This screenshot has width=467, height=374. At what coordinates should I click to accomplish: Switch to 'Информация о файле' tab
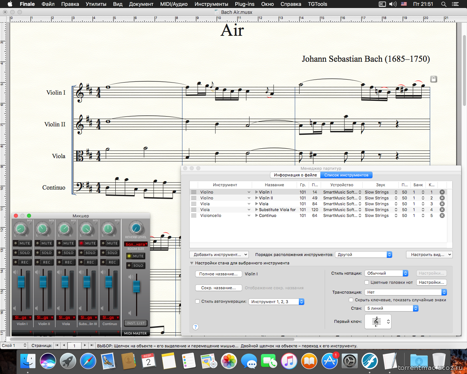295,175
